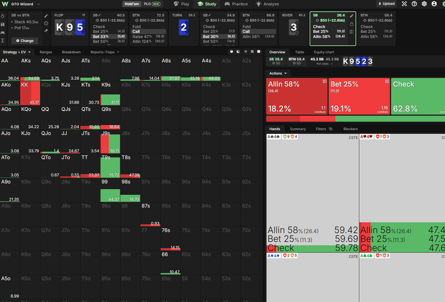Screen dimensions: 445x302
Task: Click table icon on Bet 25% card
Action: [387, 82]
